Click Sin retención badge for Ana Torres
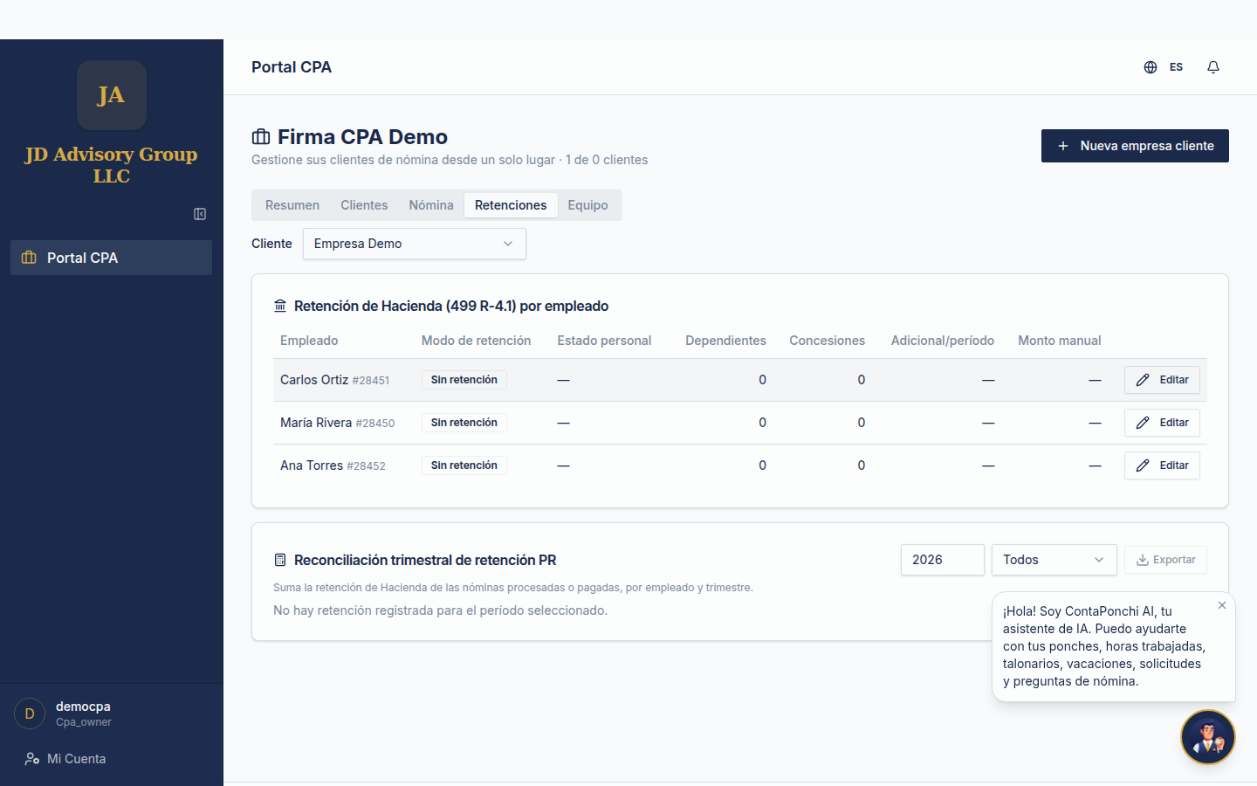This screenshot has width=1257, height=786. (464, 465)
